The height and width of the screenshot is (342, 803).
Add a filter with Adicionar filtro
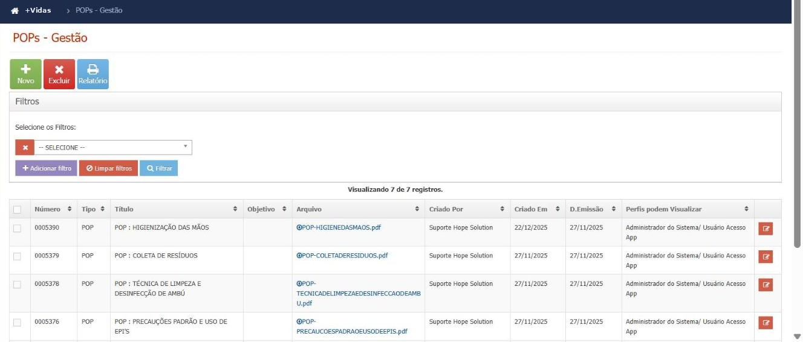click(x=46, y=168)
